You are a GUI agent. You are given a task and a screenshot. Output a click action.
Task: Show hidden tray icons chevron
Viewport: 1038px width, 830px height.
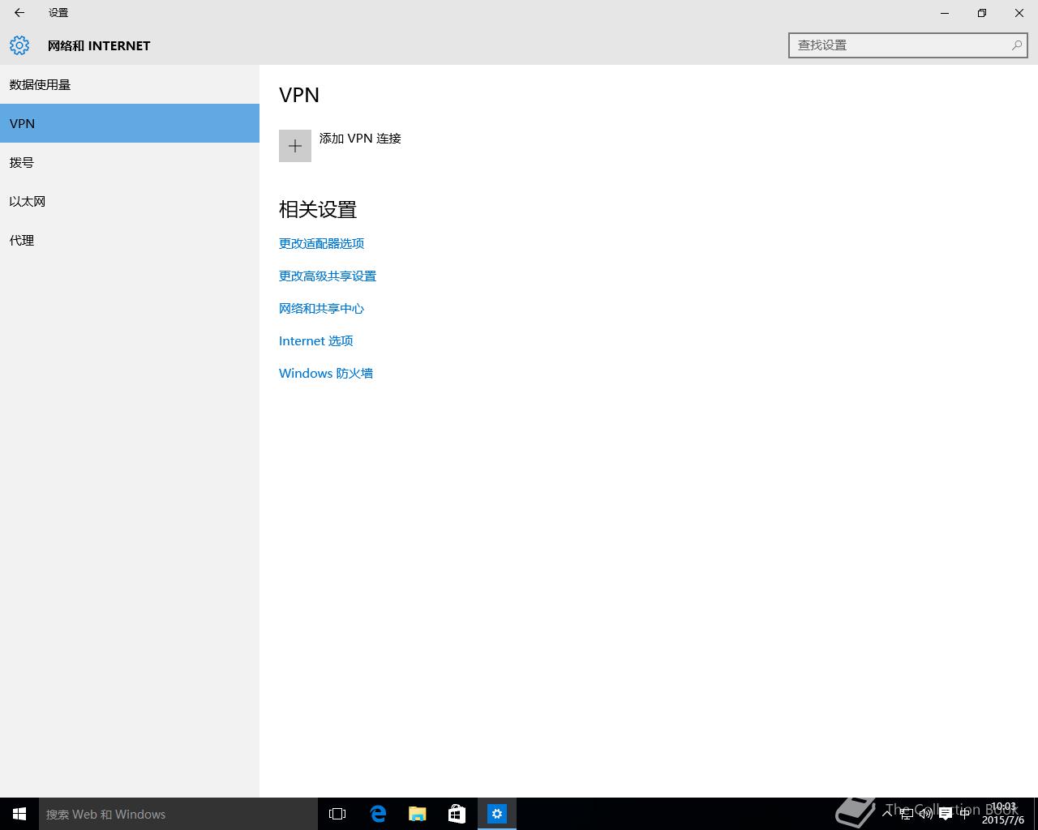[887, 814]
